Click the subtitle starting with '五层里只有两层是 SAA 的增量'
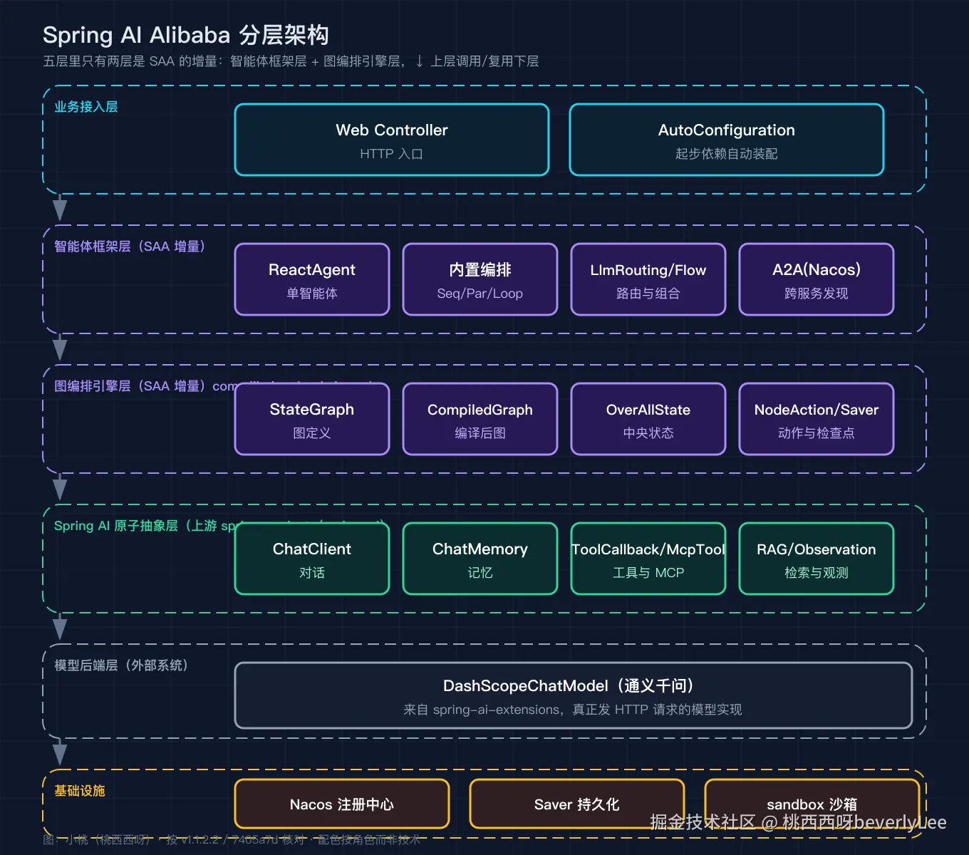Image resolution: width=969 pixels, height=855 pixels. [291, 61]
